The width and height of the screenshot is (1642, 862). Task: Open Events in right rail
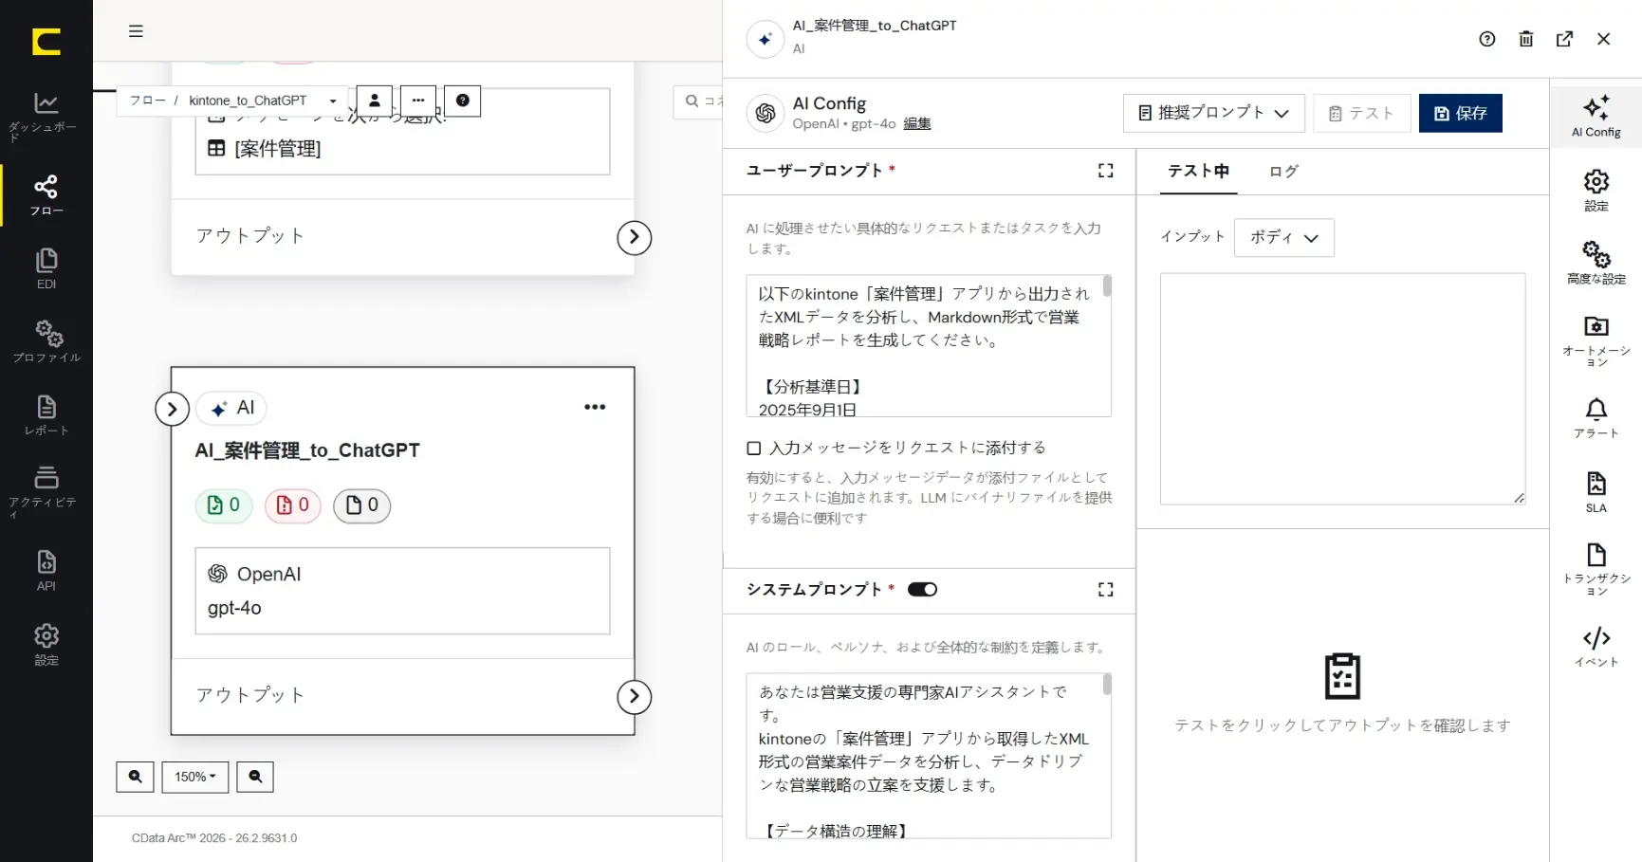(1596, 647)
